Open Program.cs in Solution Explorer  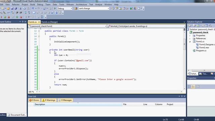pyautogui.click(x=201, y=51)
